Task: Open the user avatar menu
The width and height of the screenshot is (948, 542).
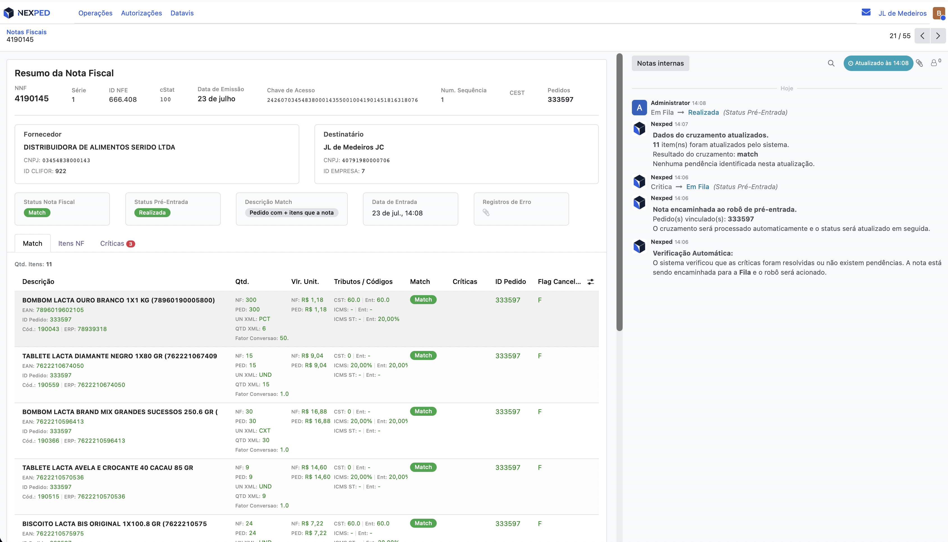Action: (x=938, y=13)
